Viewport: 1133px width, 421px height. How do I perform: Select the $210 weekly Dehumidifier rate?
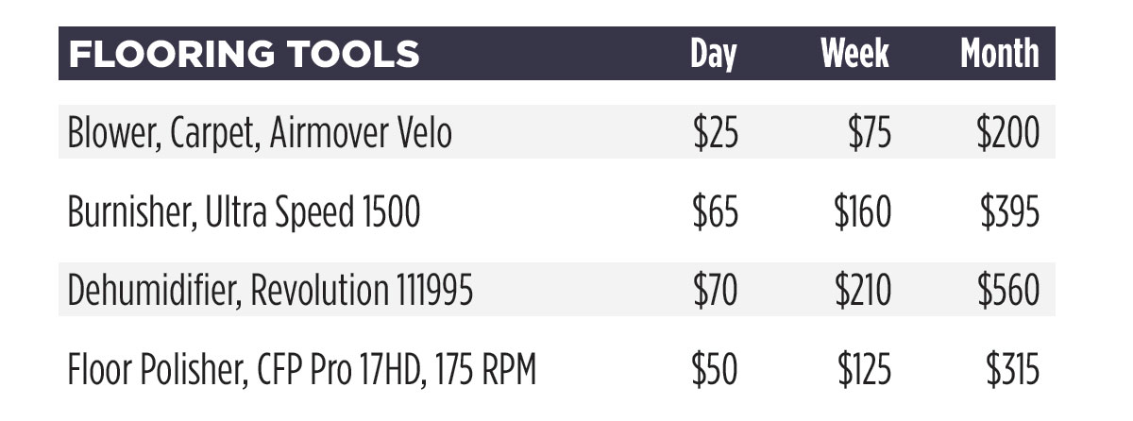tap(862, 293)
